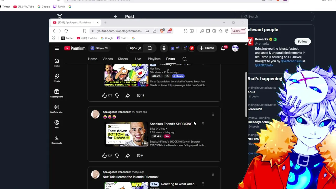This screenshot has height=189, width=336.
Task: Search the channel with the tab-row magnifier
Action: [x=185, y=59]
